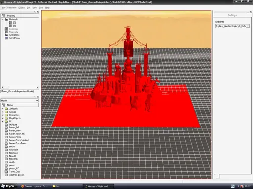Select the posoh_h7 model entry
Viewport: 253px width, 189px height.
tap(14, 168)
